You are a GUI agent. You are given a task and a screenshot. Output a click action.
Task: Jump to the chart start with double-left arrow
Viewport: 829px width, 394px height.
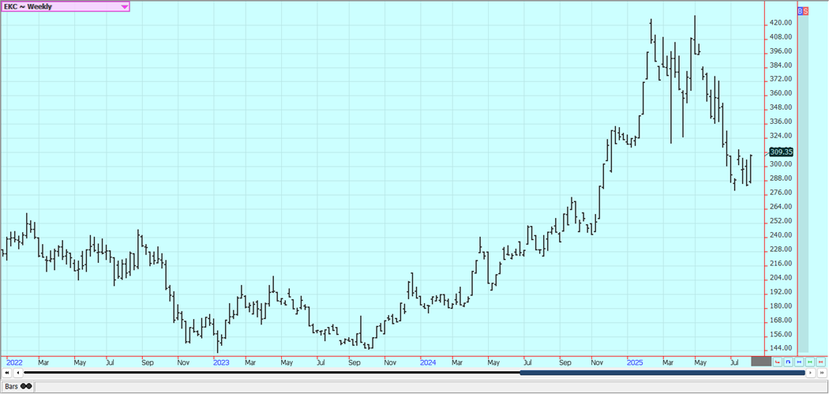7,373
